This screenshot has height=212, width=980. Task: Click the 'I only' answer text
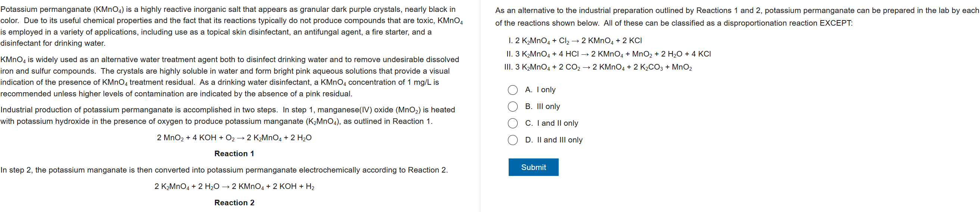click(546, 90)
